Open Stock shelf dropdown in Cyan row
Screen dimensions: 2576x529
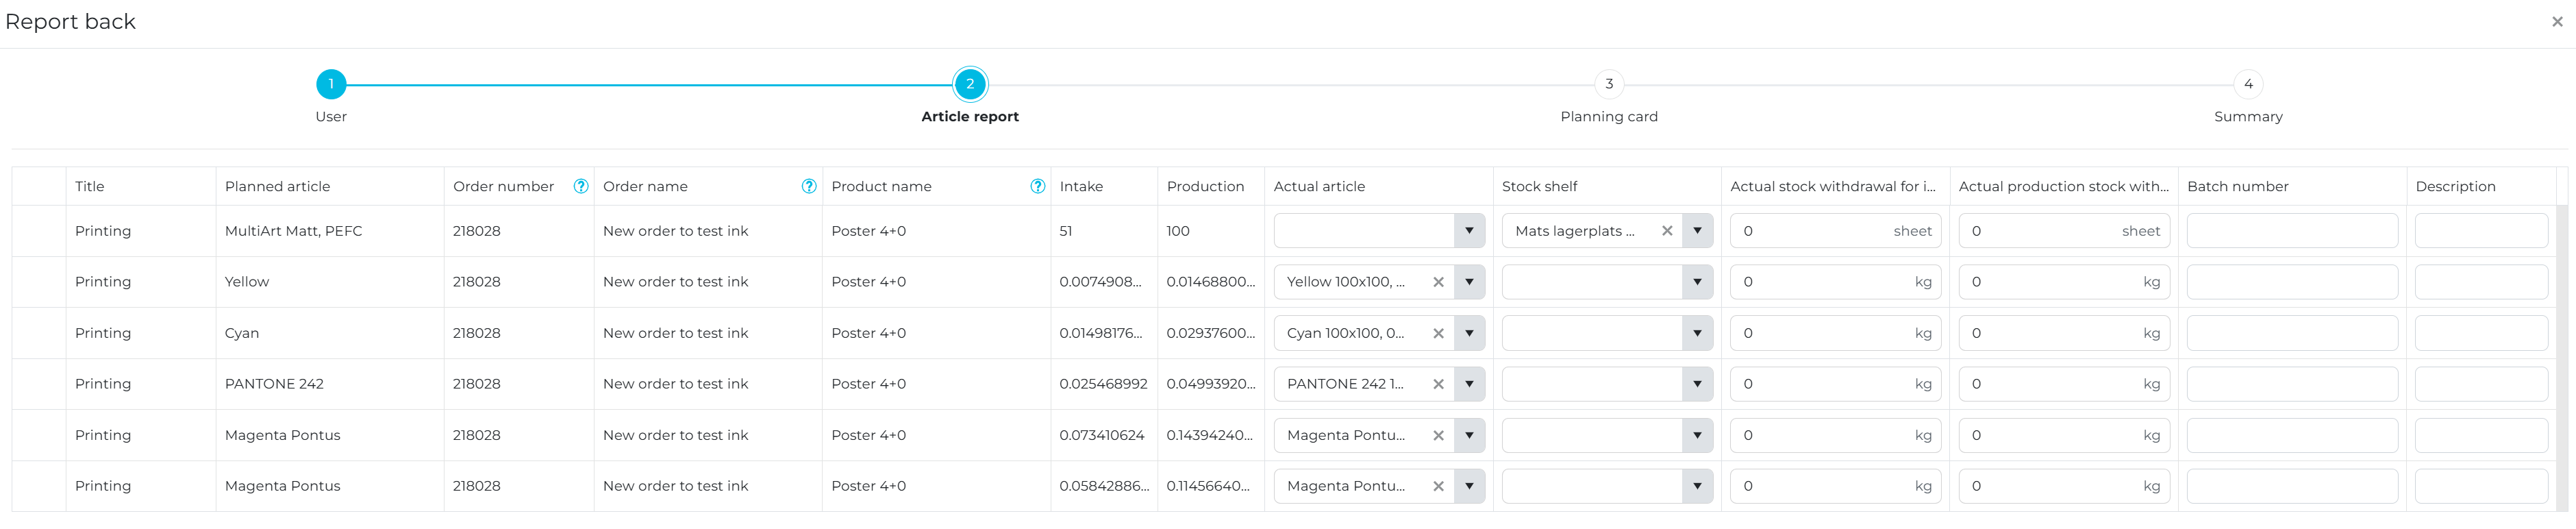(1696, 333)
